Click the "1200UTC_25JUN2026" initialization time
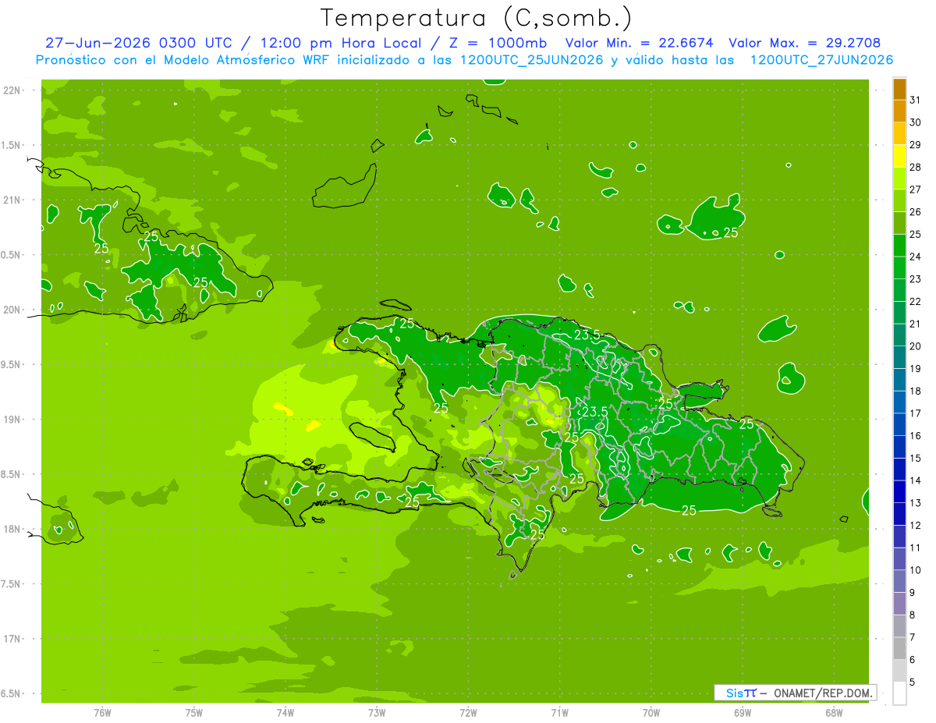936x723 pixels. tap(532, 60)
